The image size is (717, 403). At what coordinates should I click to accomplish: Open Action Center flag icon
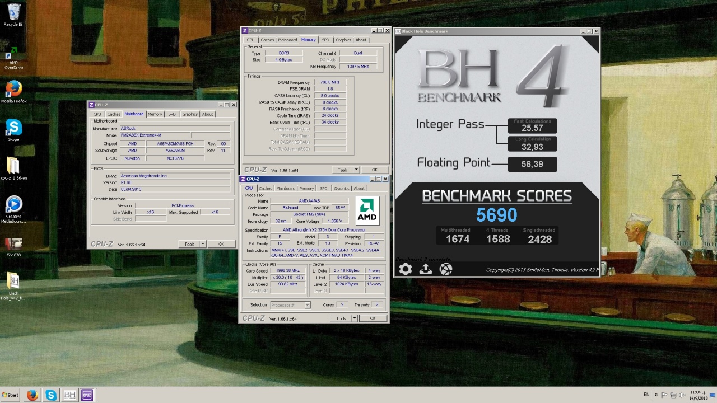click(x=664, y=395)
